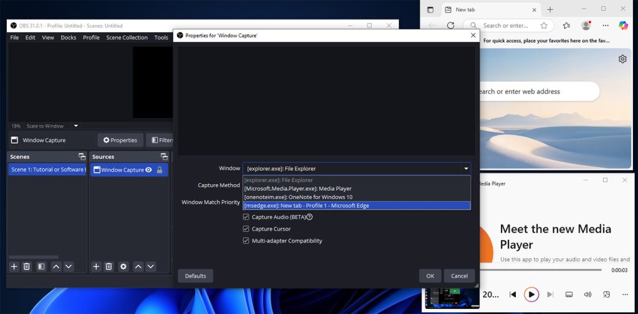Close Properties for Window Capture dialog

click(x=473, y=35)
